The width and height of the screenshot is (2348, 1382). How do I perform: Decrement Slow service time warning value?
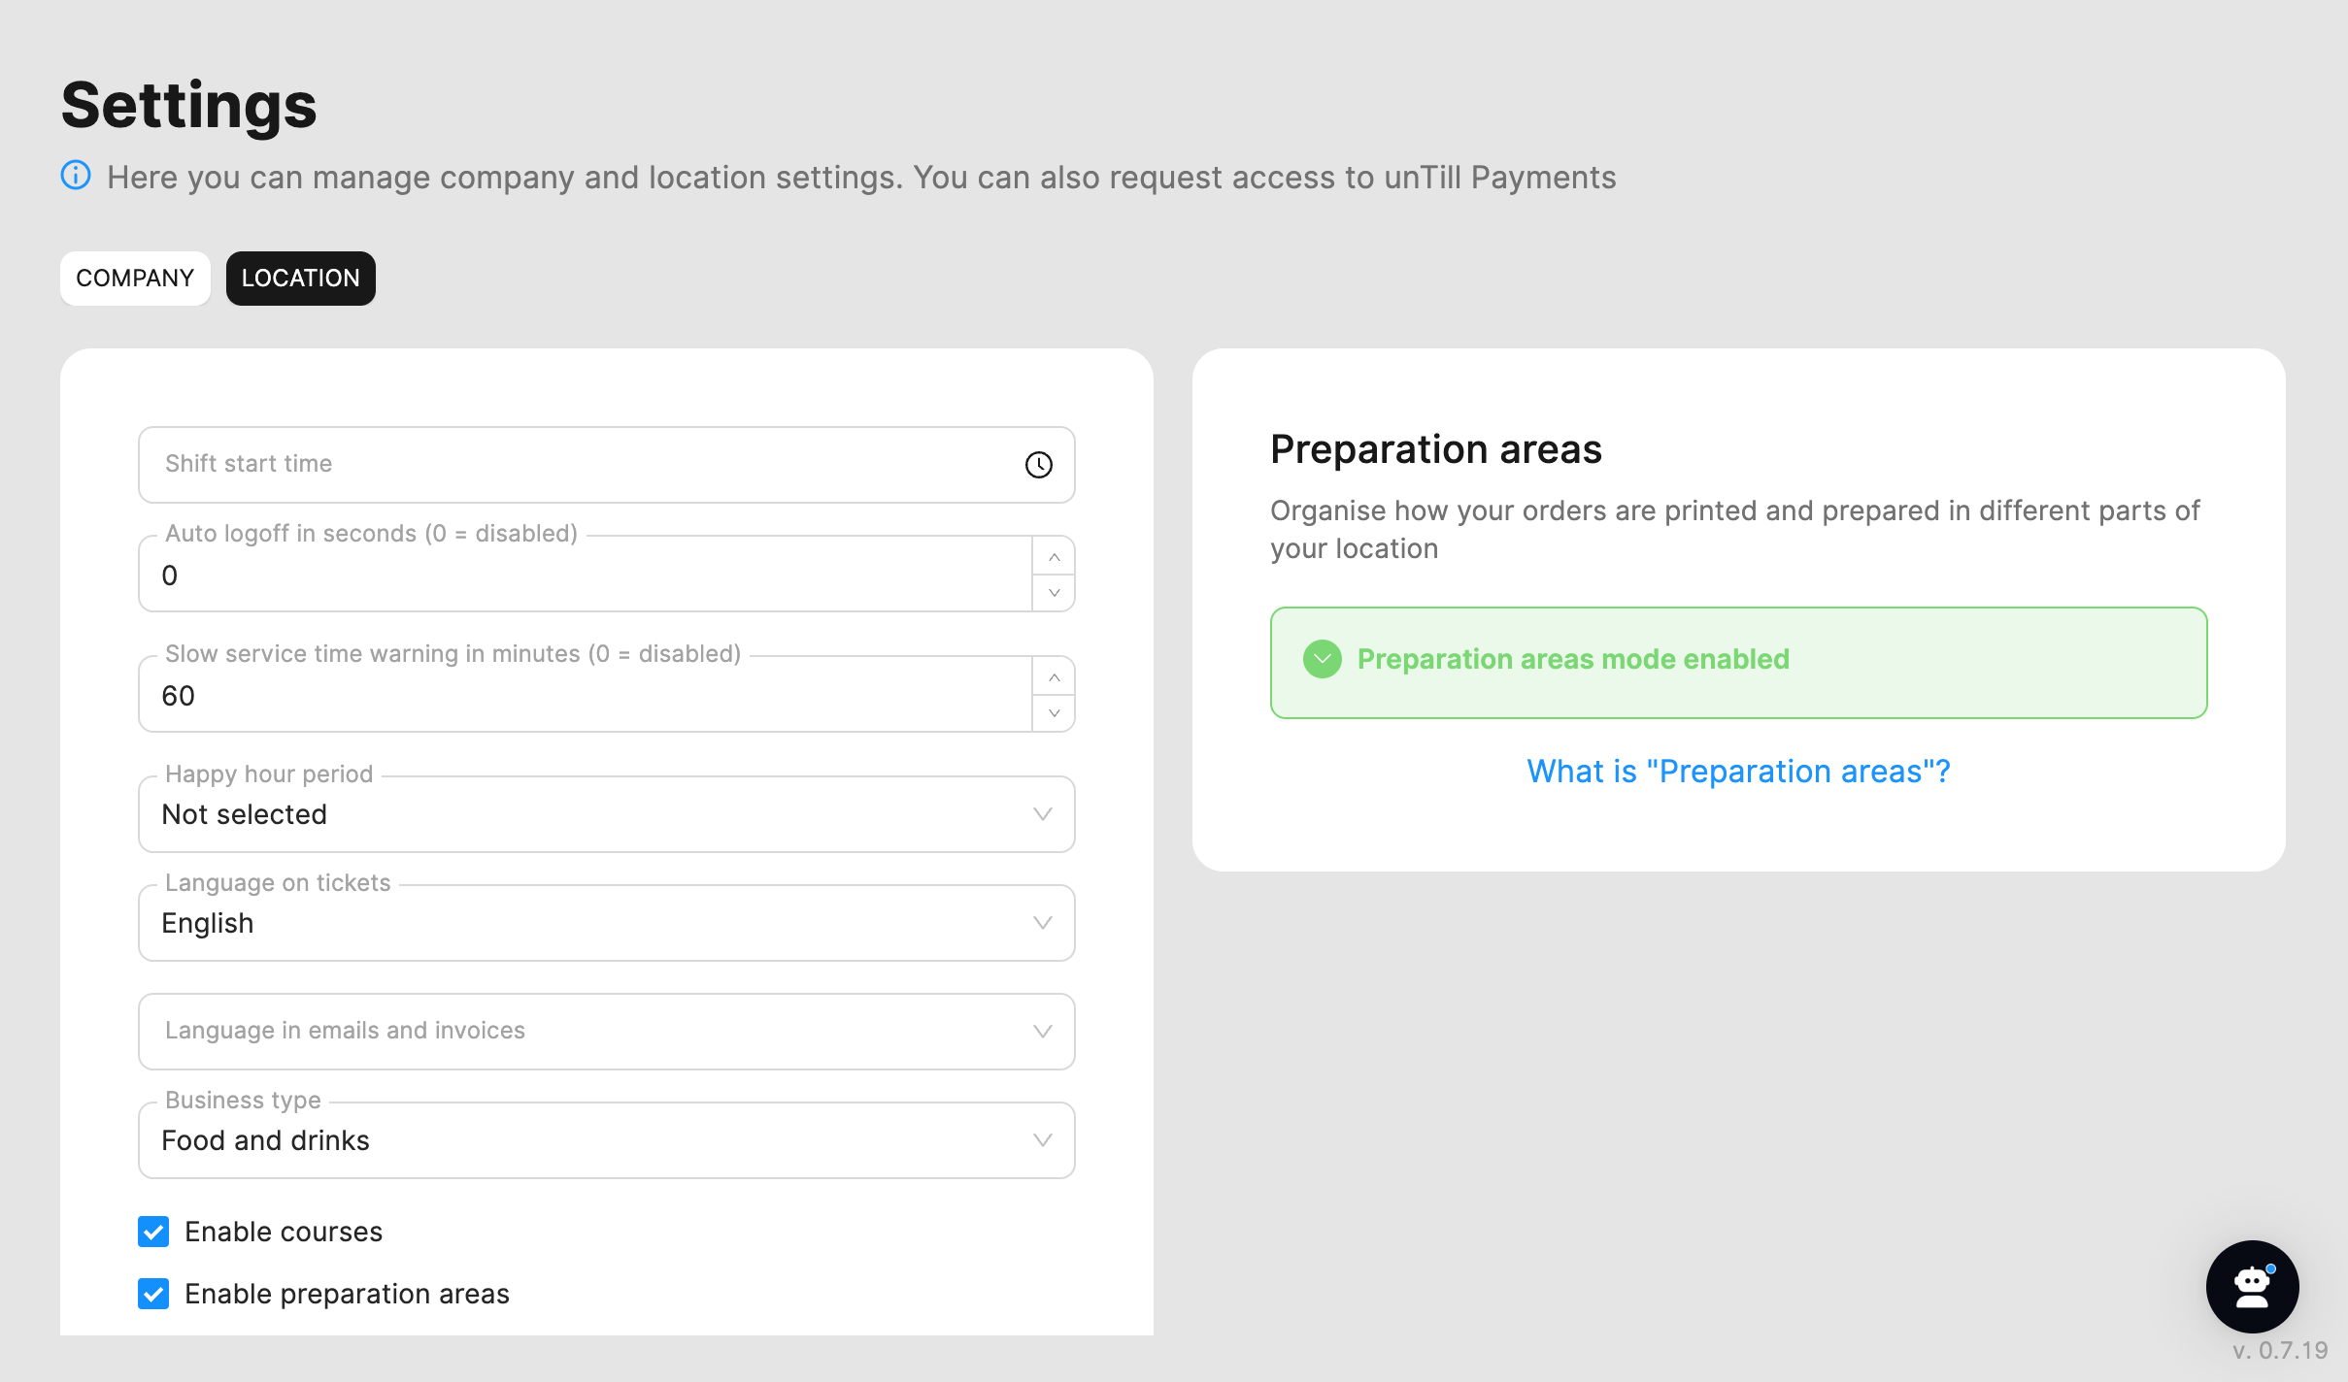click(1054, 712)
